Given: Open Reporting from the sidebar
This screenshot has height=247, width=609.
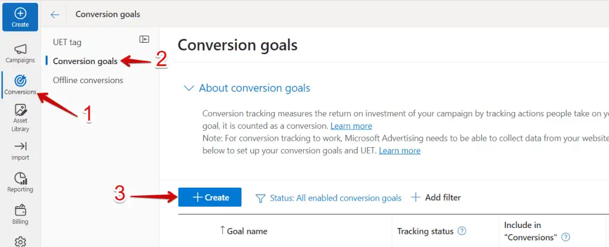Looking at the screenshot, I should pyautogui.click(x=20, y=182).
